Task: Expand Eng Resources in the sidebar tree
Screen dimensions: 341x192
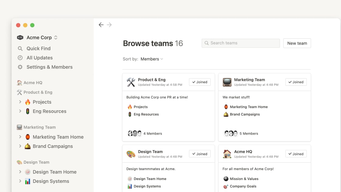Action: pyautogui.click(x=20, y=111)
